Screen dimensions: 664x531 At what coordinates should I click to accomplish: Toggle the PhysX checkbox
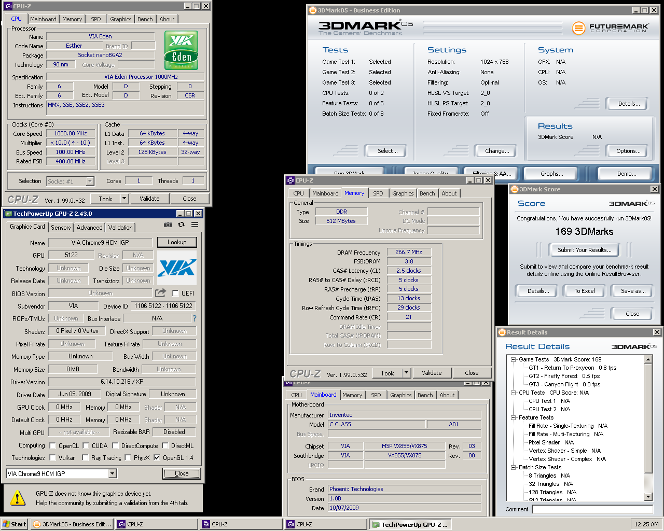point(128,457)
